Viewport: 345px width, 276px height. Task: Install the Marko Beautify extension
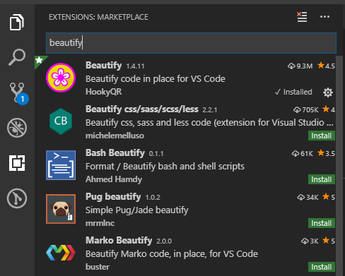pos(322,267)
